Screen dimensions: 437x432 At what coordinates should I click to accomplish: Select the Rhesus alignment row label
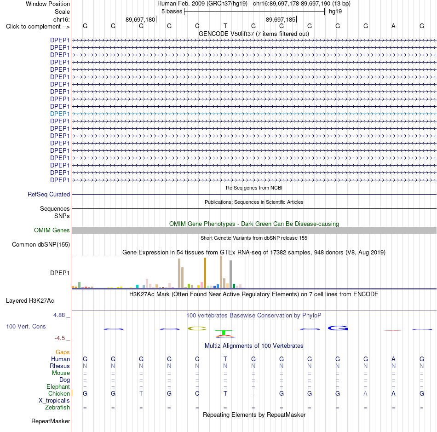[60, 366]
